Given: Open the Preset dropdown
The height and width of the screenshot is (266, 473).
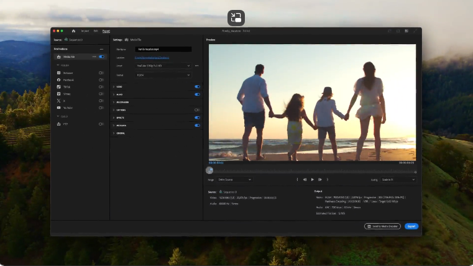Looking at the screenshot, I should tap(163, 65).
